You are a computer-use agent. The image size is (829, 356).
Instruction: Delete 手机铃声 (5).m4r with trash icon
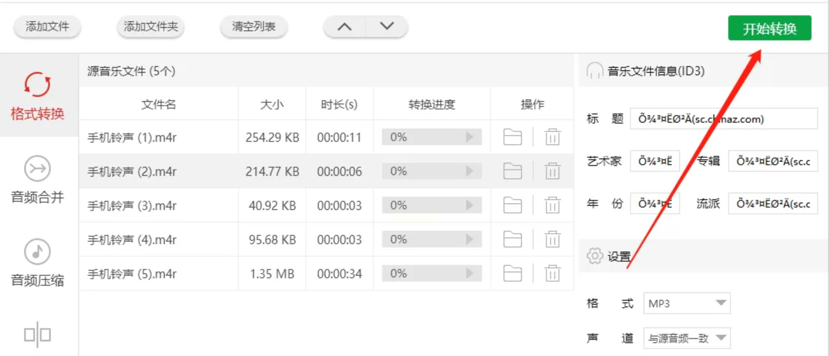[x=552, y=273]
